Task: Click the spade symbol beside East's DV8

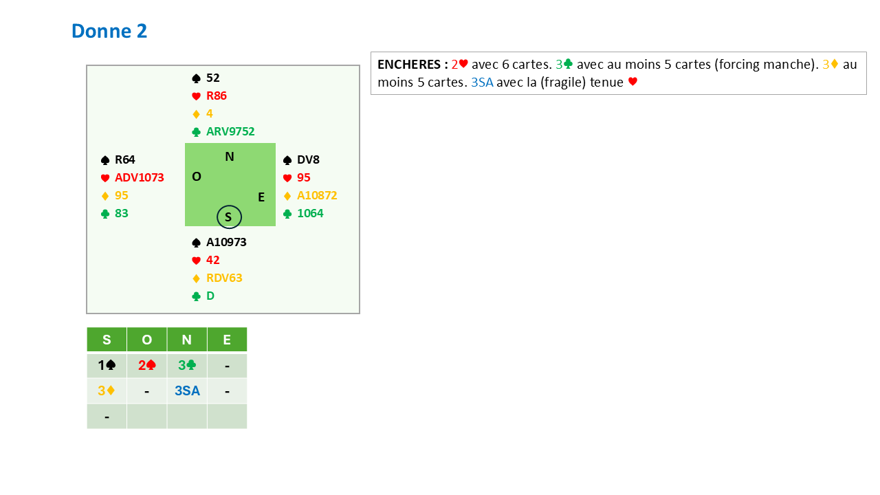Action: click(287, 160)
